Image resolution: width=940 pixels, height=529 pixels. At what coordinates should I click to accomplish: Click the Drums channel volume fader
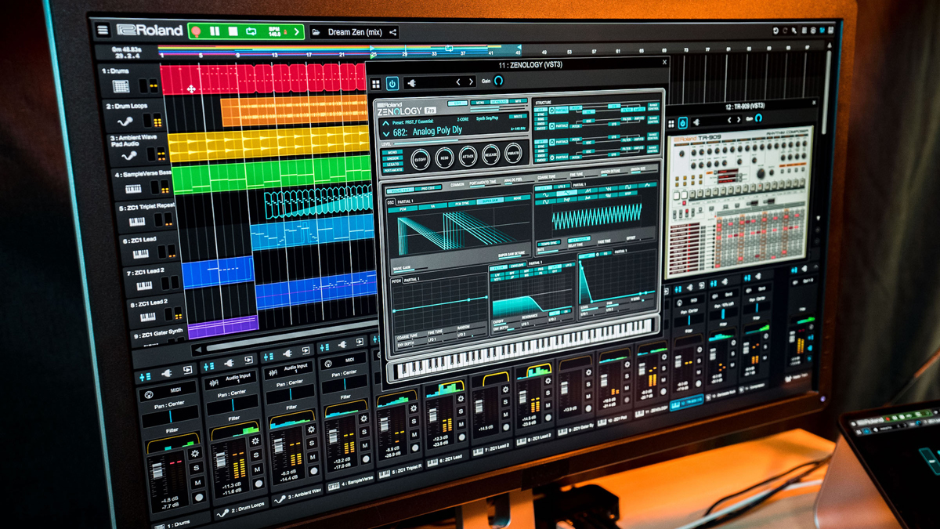pos(157,470)
